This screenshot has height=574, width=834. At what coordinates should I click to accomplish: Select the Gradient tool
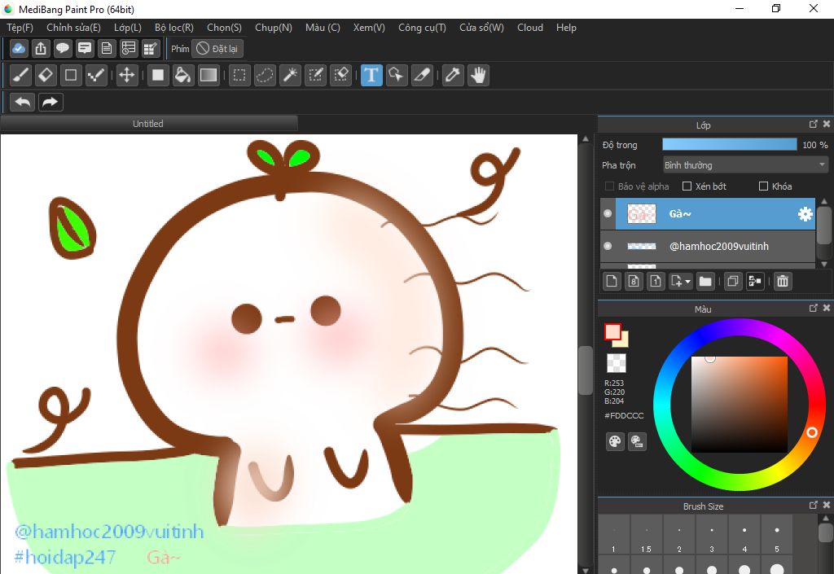coord(208,75)
